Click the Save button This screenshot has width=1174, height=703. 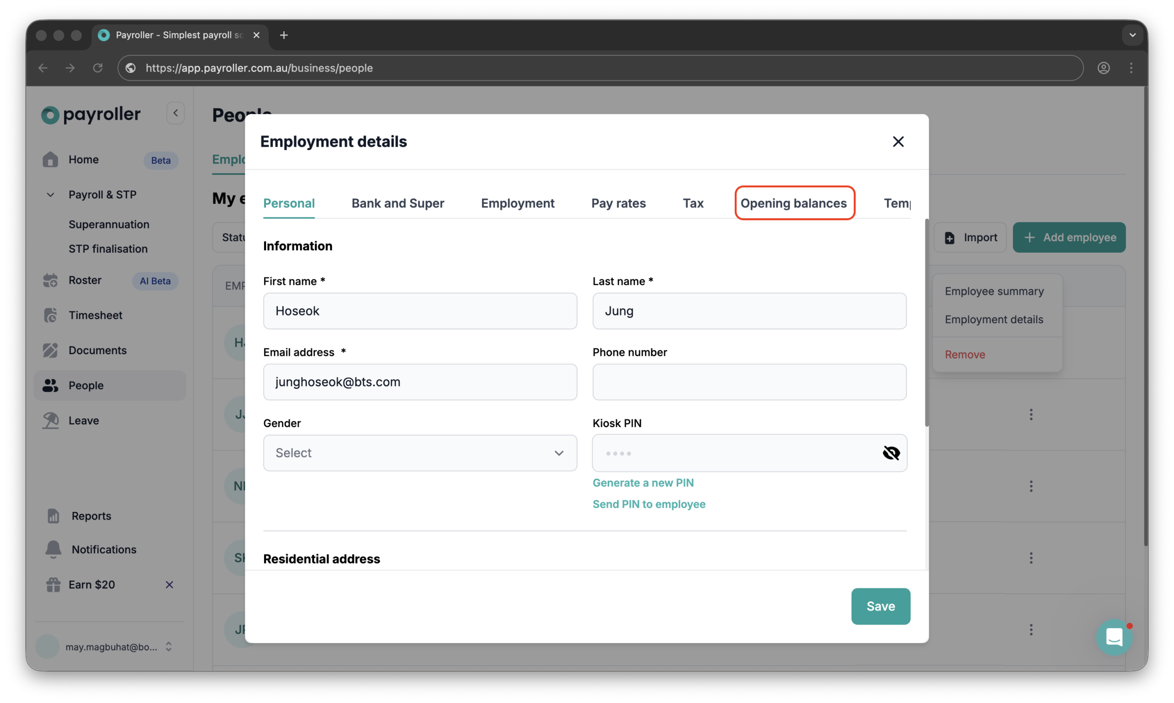click(x=880, y=606)
